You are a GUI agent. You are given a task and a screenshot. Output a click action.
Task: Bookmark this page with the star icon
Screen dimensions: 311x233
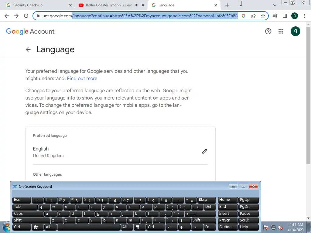coord(263,16)
